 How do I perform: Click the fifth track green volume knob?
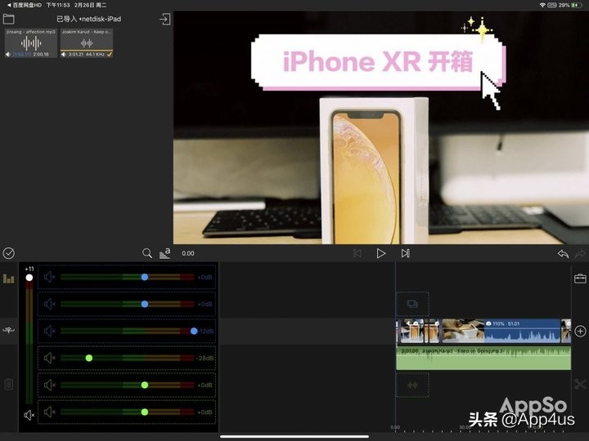145,385
